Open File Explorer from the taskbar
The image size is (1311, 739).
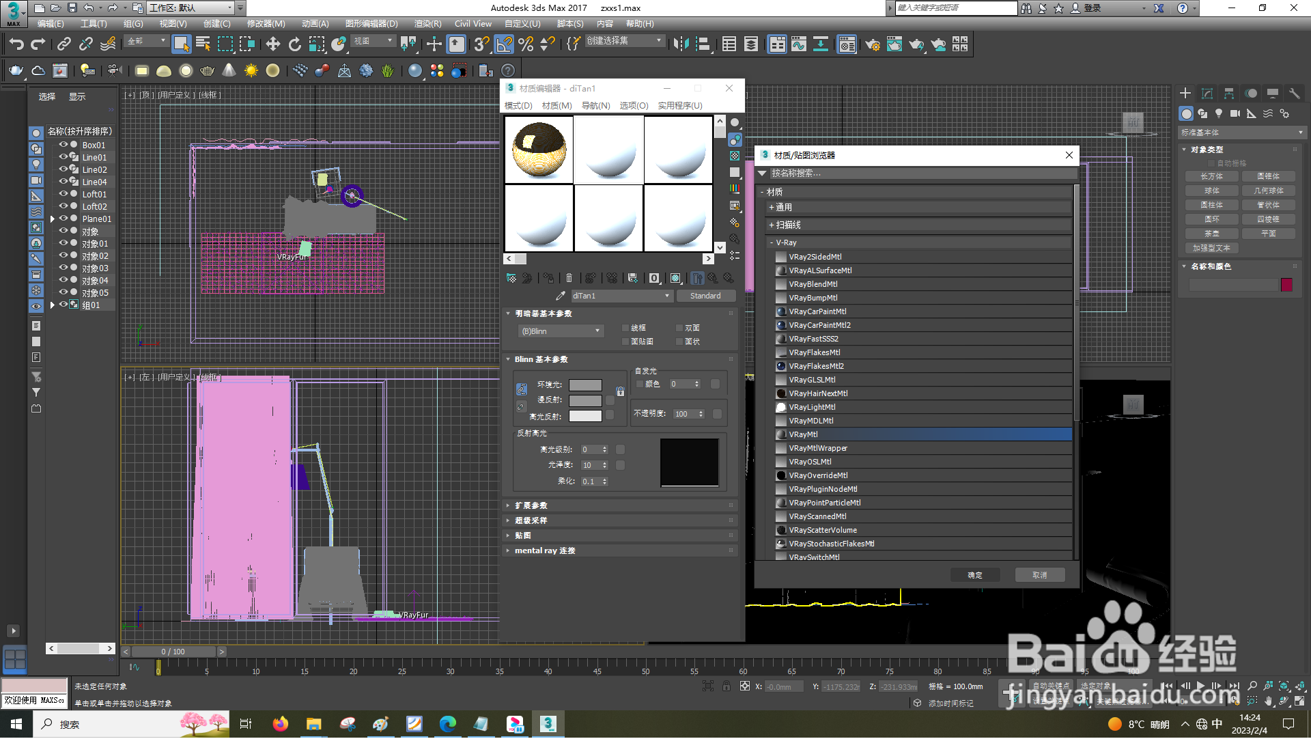313,724
